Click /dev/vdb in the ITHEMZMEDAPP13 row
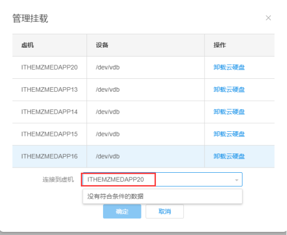The image size is (287, 235). click(x=108, y=90)
